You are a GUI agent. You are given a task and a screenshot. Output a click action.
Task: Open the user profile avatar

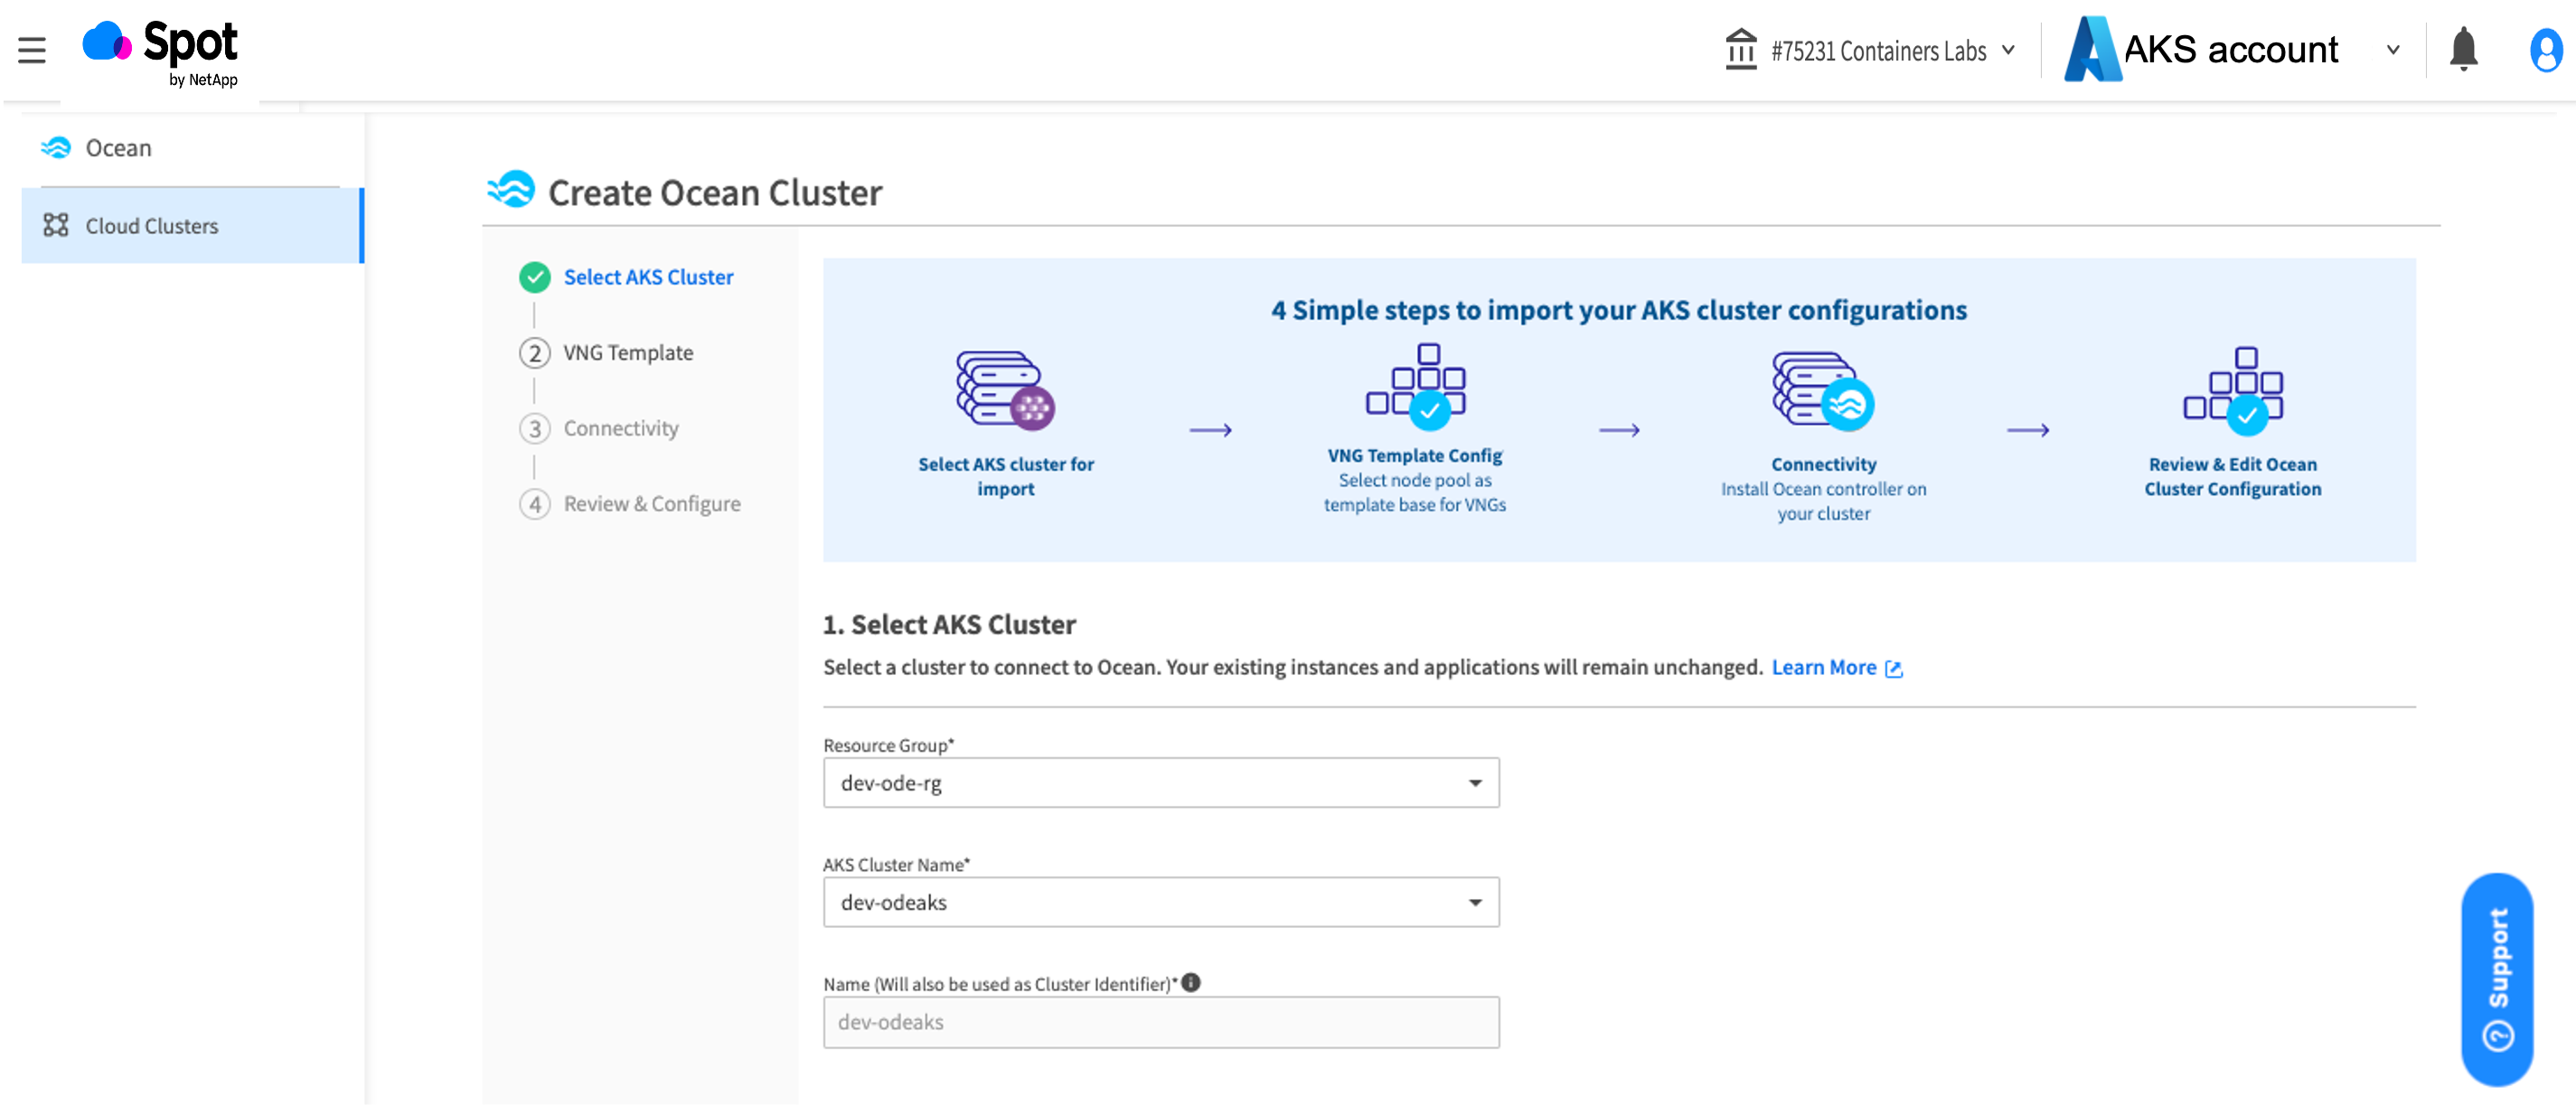pos(2544,50)
